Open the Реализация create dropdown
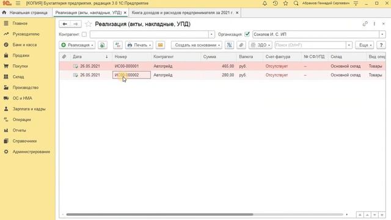Screen dimensions: 391x220 click(x=77, y=45)
